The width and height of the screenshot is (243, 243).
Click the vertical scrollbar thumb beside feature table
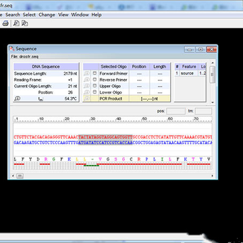point(213,74)
